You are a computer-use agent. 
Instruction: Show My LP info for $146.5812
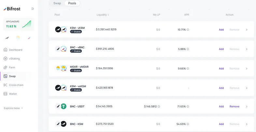[159, 106]
